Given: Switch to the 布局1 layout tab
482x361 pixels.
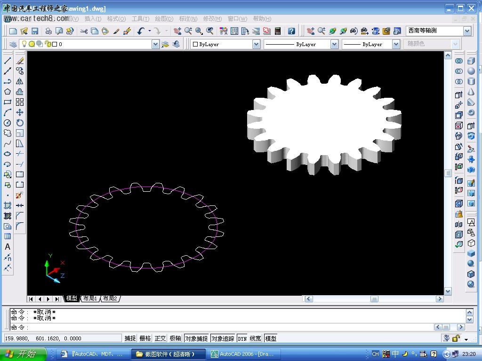Looking at the screenshot, I should tap(89, 298).
